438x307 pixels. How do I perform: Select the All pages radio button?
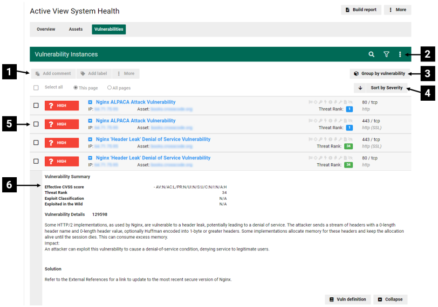[109, 88]
